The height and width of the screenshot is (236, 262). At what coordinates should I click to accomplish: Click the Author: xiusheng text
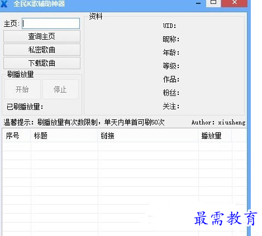coord(218,122)
